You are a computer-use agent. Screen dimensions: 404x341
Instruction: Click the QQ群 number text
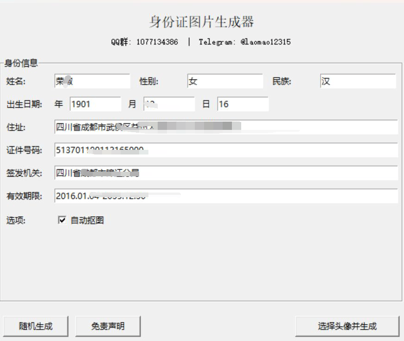[157, 42]
